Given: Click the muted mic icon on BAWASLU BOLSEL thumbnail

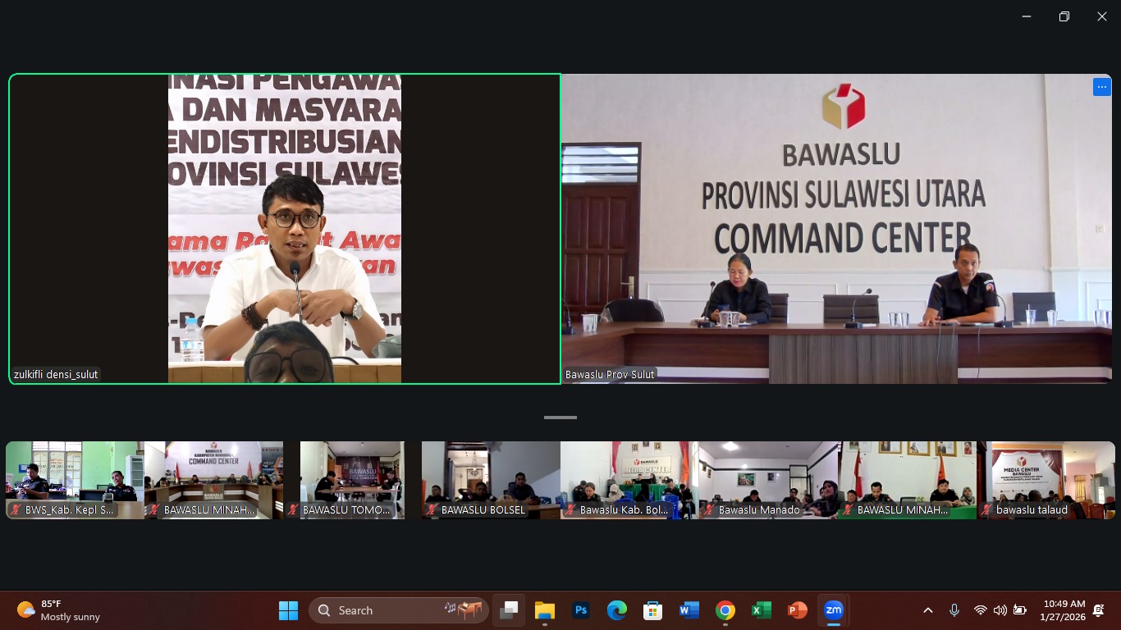Looking at the screenshot, I should [432, 509].
